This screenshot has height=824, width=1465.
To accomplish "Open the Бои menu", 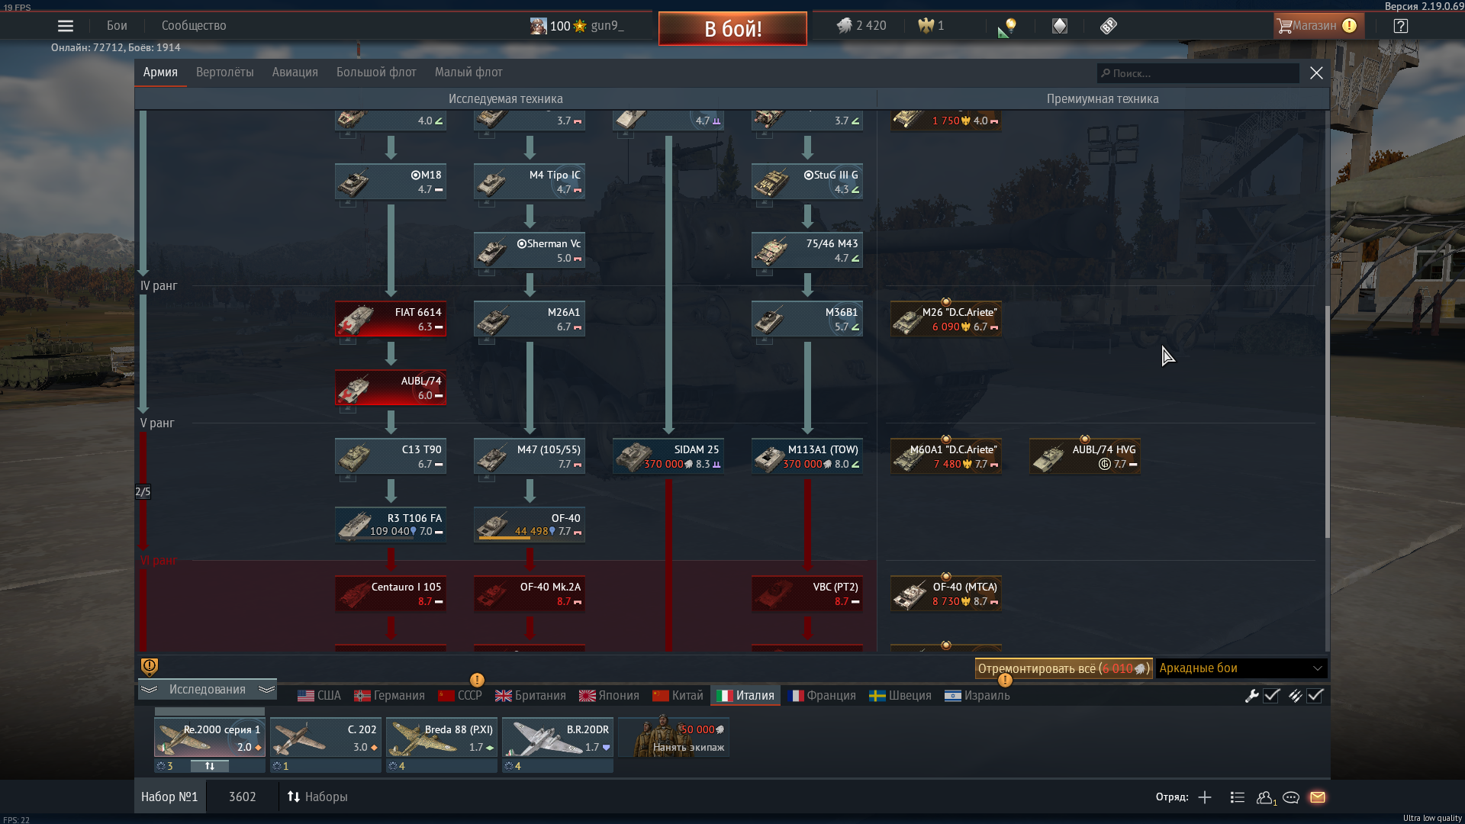I will pos(117,26).
